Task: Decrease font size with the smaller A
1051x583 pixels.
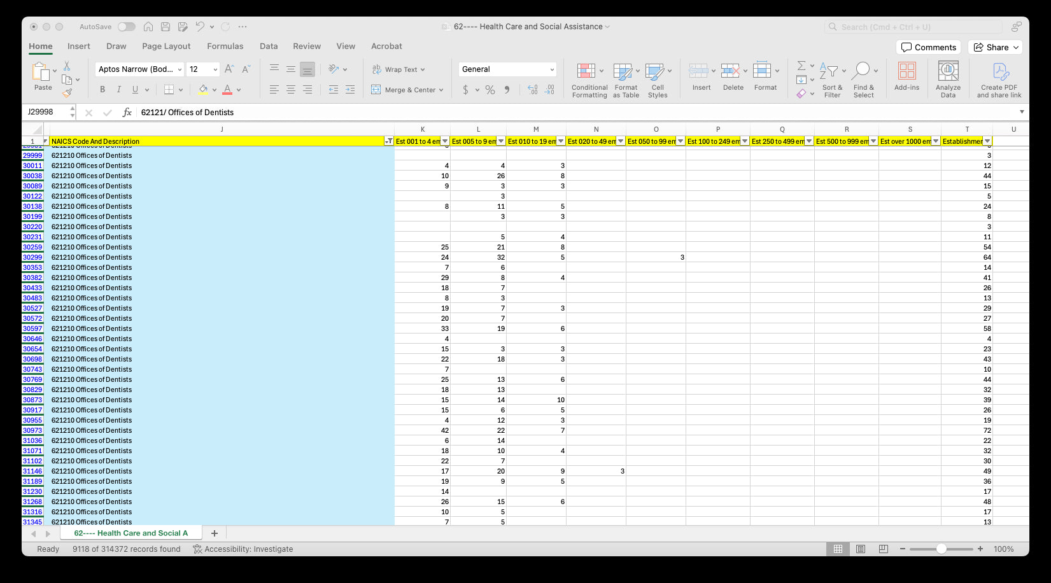Action: coord(246,69)
